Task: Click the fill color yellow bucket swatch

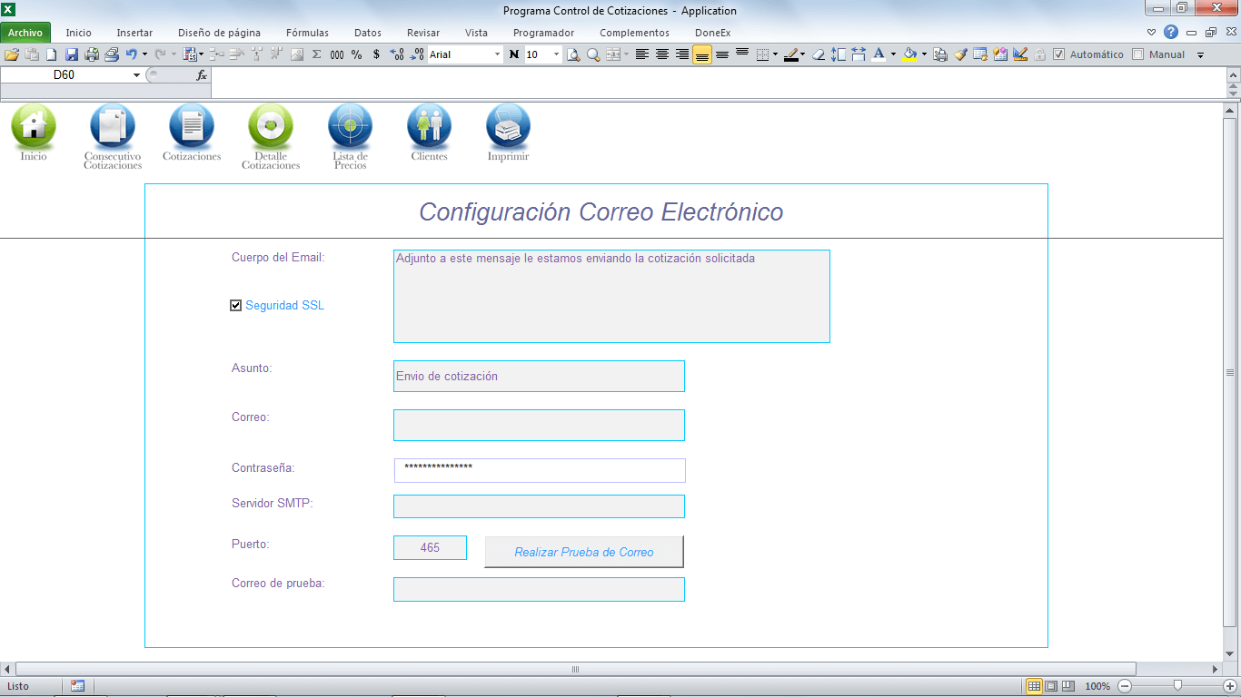Action: [x=909, y=54]
